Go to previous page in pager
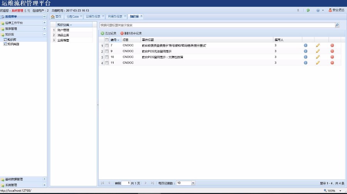 (109, 183)
